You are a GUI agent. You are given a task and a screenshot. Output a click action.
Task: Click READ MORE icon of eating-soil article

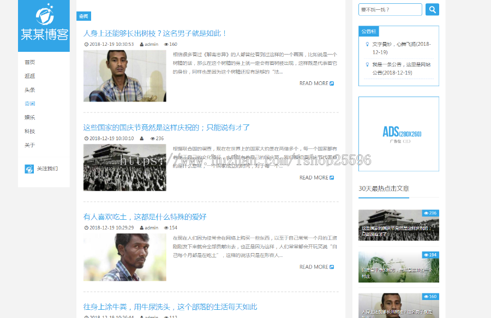point(332,267)
